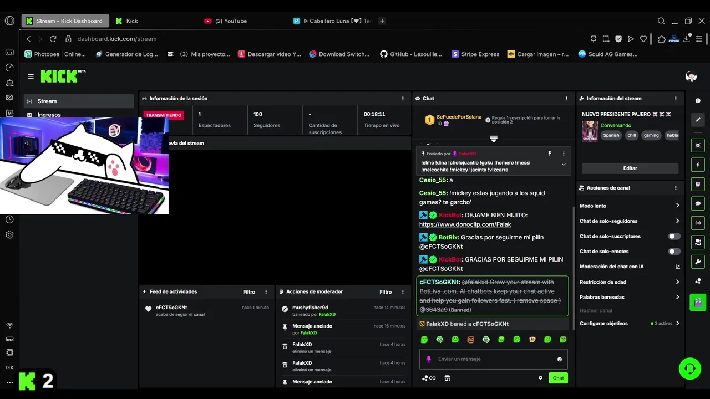Expand Restricción de edad option
The image size is (710, 399).
[630, 282]
